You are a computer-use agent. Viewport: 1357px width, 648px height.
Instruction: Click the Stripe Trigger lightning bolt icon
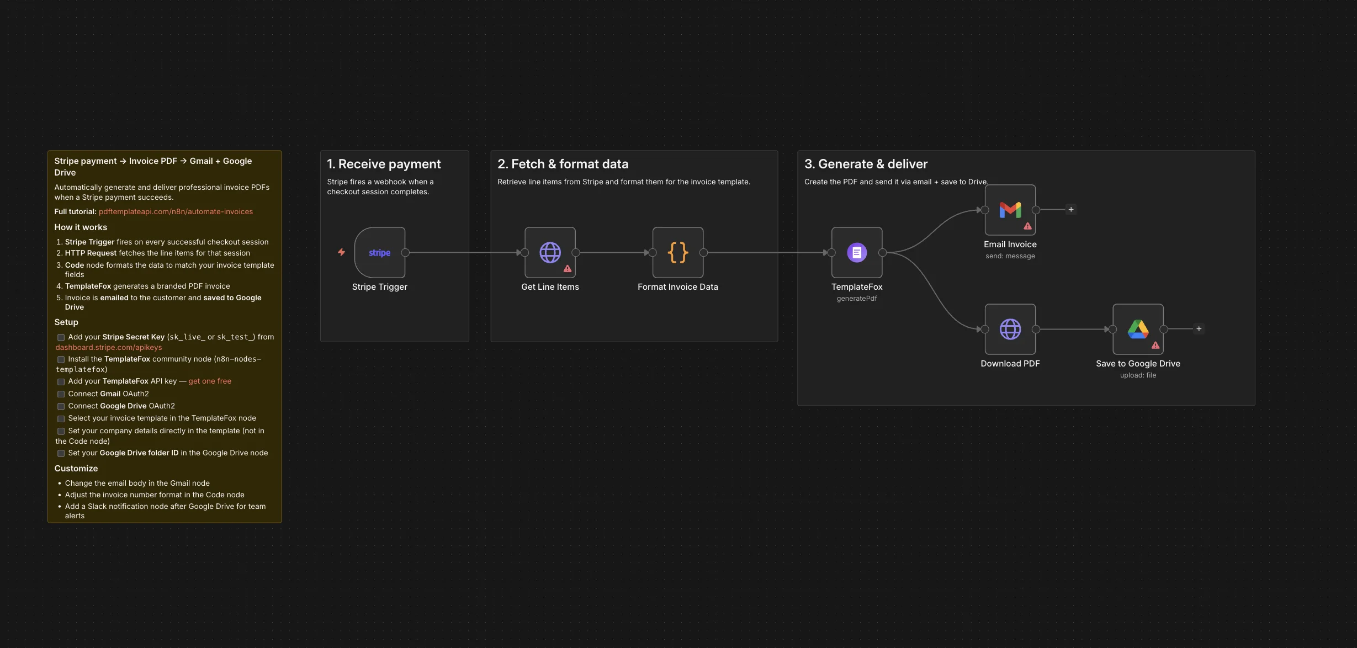341,252
